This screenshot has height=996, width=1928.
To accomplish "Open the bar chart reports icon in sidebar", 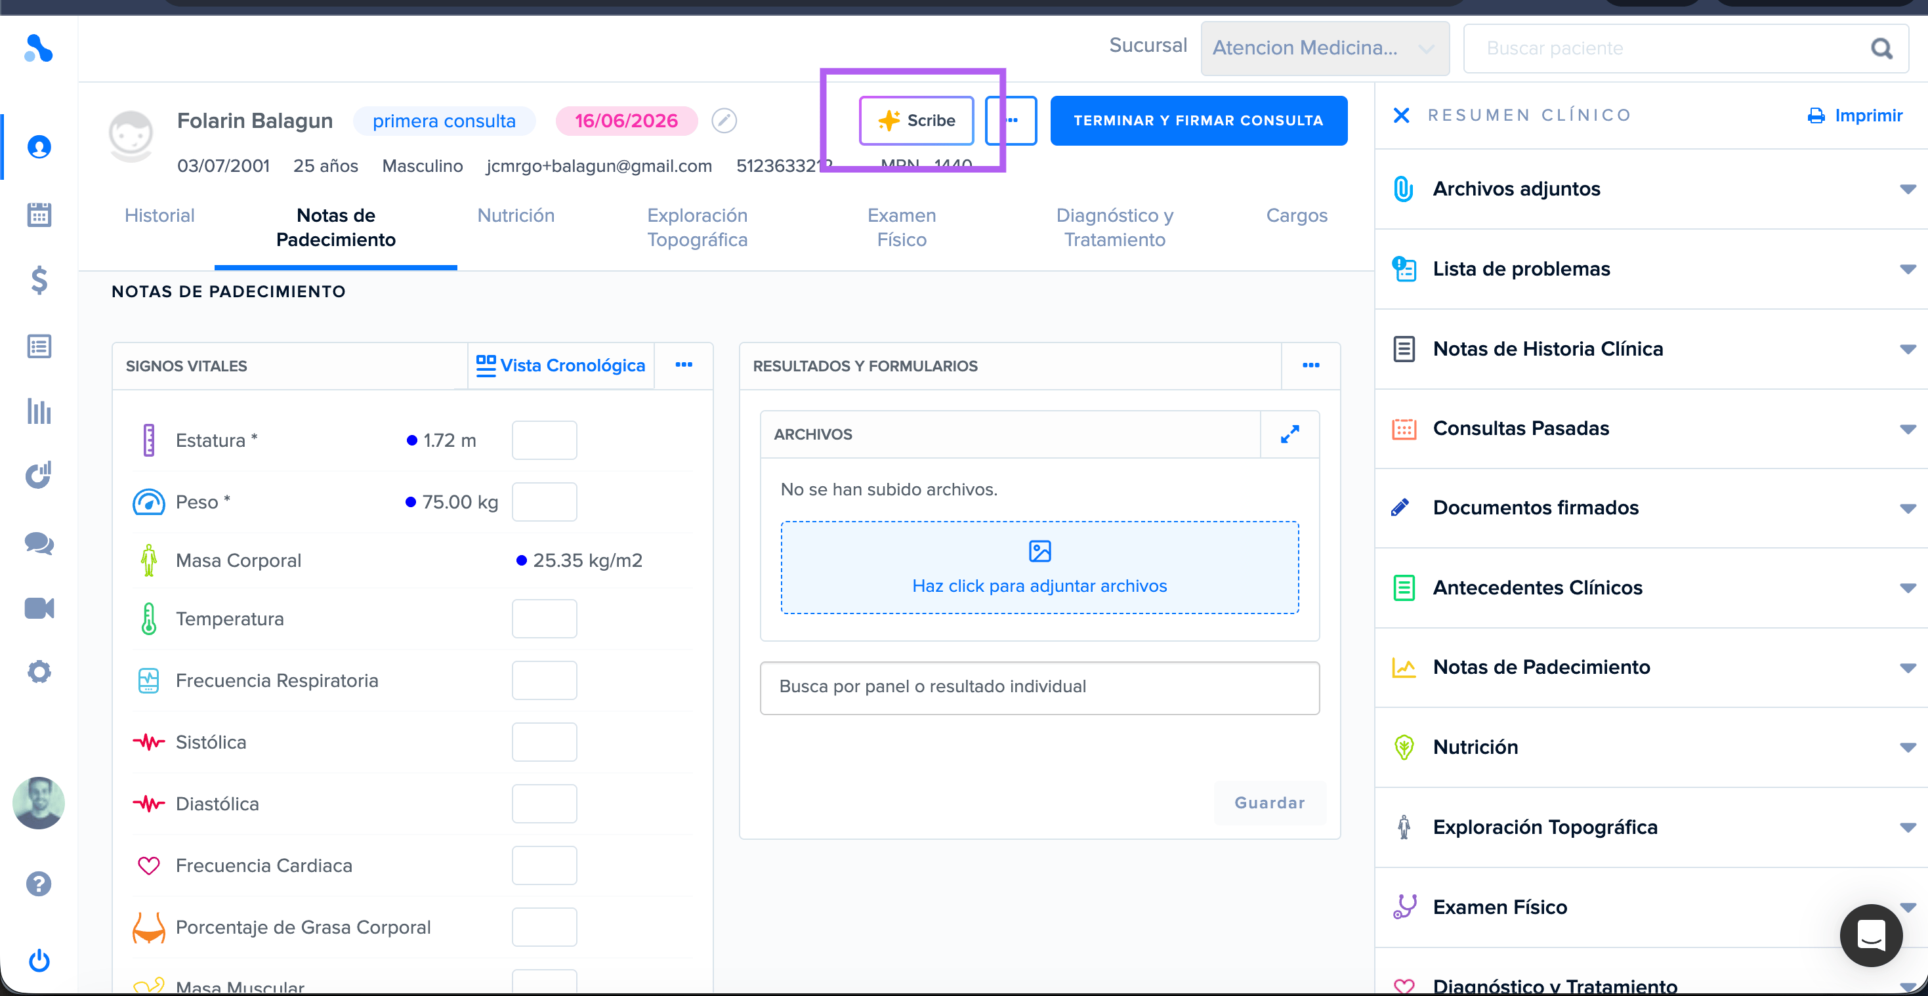I will (39, 411).
